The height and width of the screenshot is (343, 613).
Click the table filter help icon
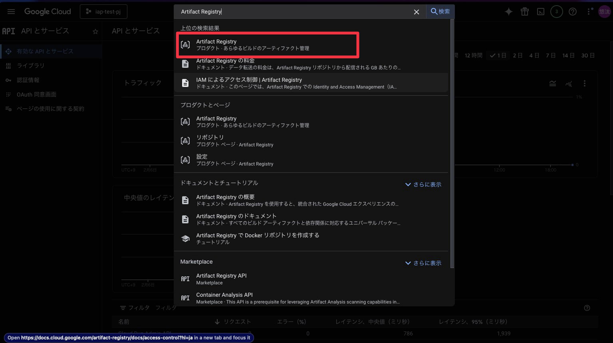pos(587,308)
